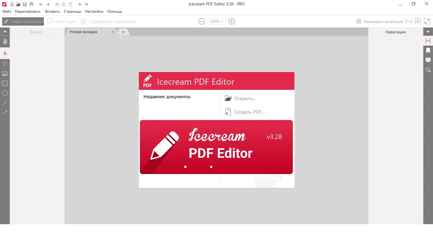Viewport: 433px width, 232px height.
Task: Click the paste clipboard icon
Action: (70, 4)
